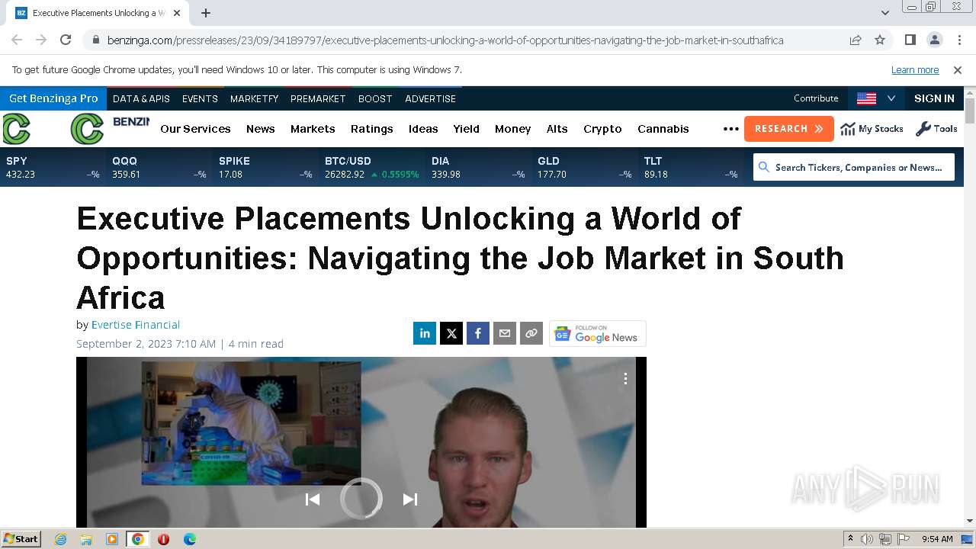The height and width of the screenshot is (549, 976).
Task: Open Yield navigation item
Action: tap(466, 129)
